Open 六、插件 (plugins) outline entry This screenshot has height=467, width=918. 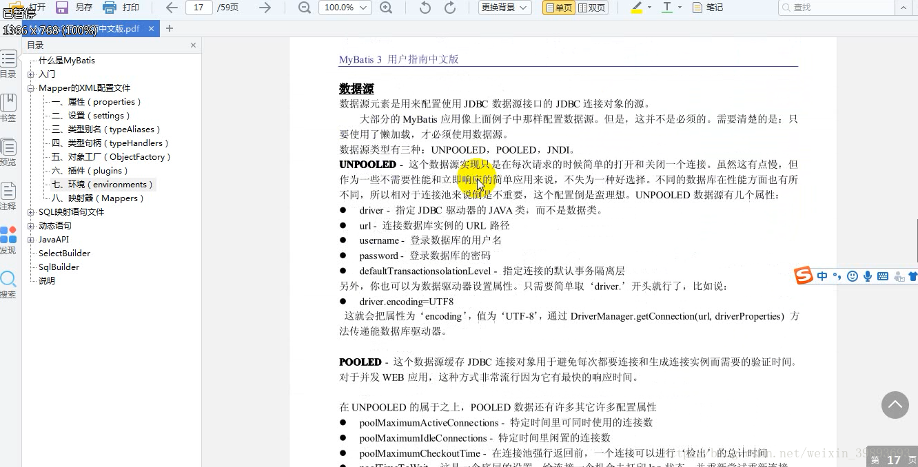[90, 171]
